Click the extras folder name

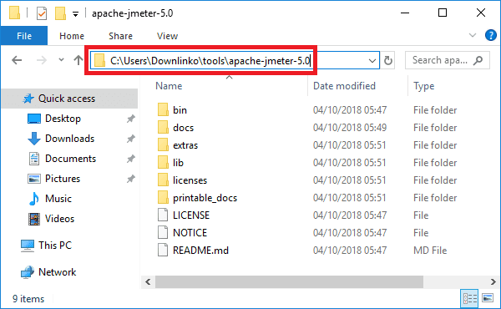[x=185, y=145]
